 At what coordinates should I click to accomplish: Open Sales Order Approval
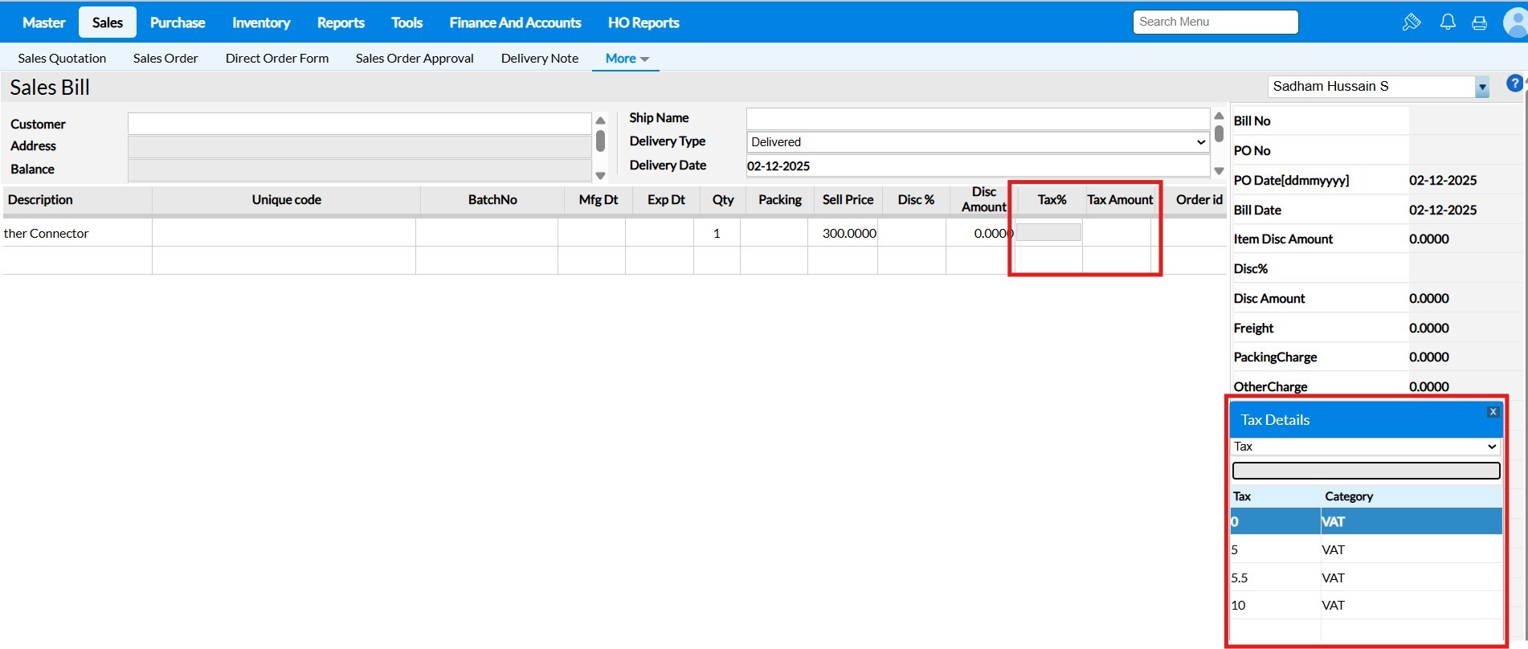[x=415, y=58]
